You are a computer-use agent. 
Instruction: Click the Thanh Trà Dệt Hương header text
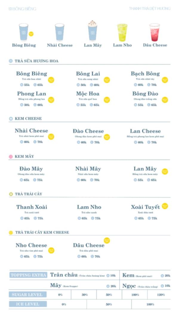149,9
